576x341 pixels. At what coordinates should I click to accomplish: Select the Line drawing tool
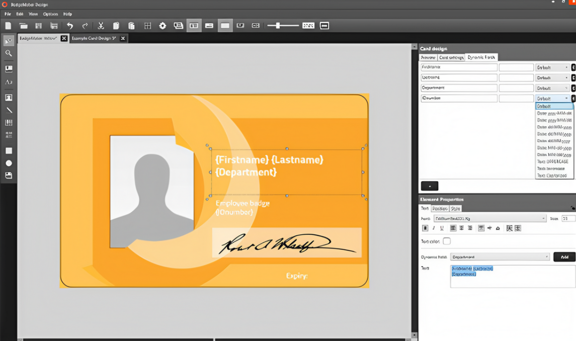click(x=9, y=110)
